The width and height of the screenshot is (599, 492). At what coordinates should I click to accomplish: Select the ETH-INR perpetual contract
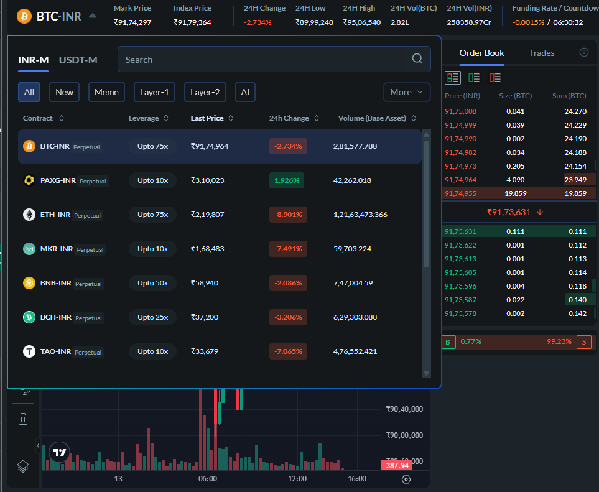tap(55, 215)
